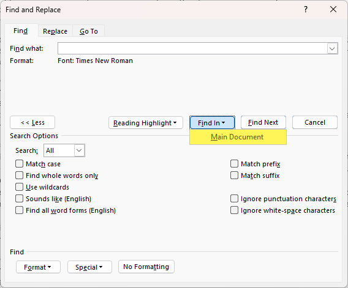The width and height of the screenshot is (348, 288).
Task: Click the Find Next button
Action: point(263,122)
